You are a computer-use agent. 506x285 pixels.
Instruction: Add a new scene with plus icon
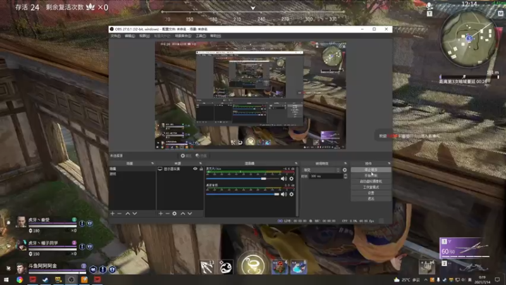click(x=113, y=213)
